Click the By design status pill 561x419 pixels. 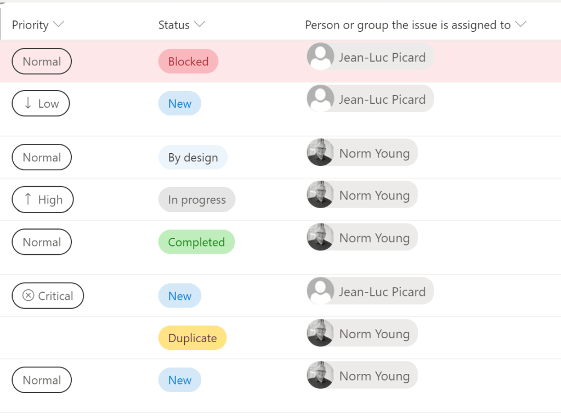point(192,157)
